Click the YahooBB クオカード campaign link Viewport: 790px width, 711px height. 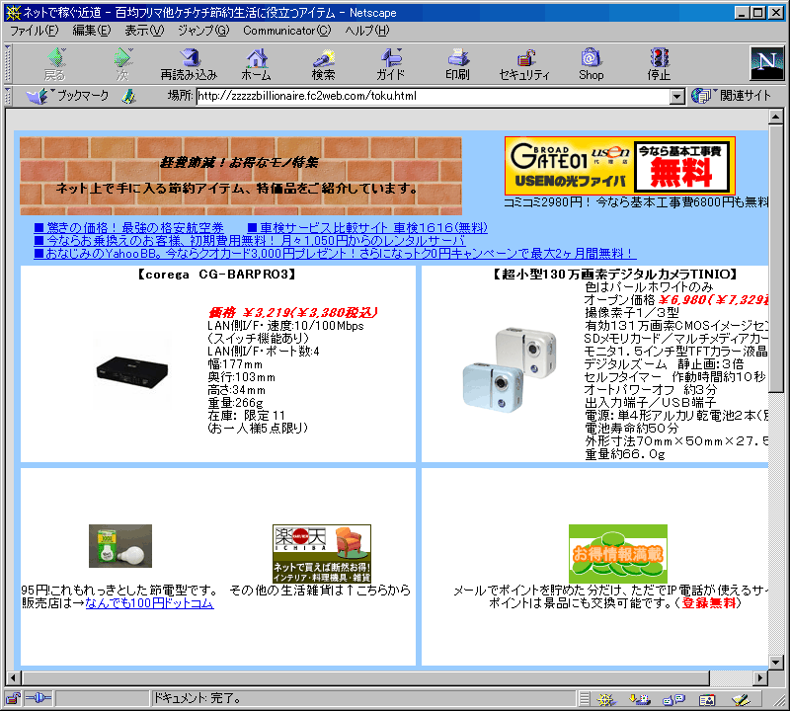coord(333,254)
